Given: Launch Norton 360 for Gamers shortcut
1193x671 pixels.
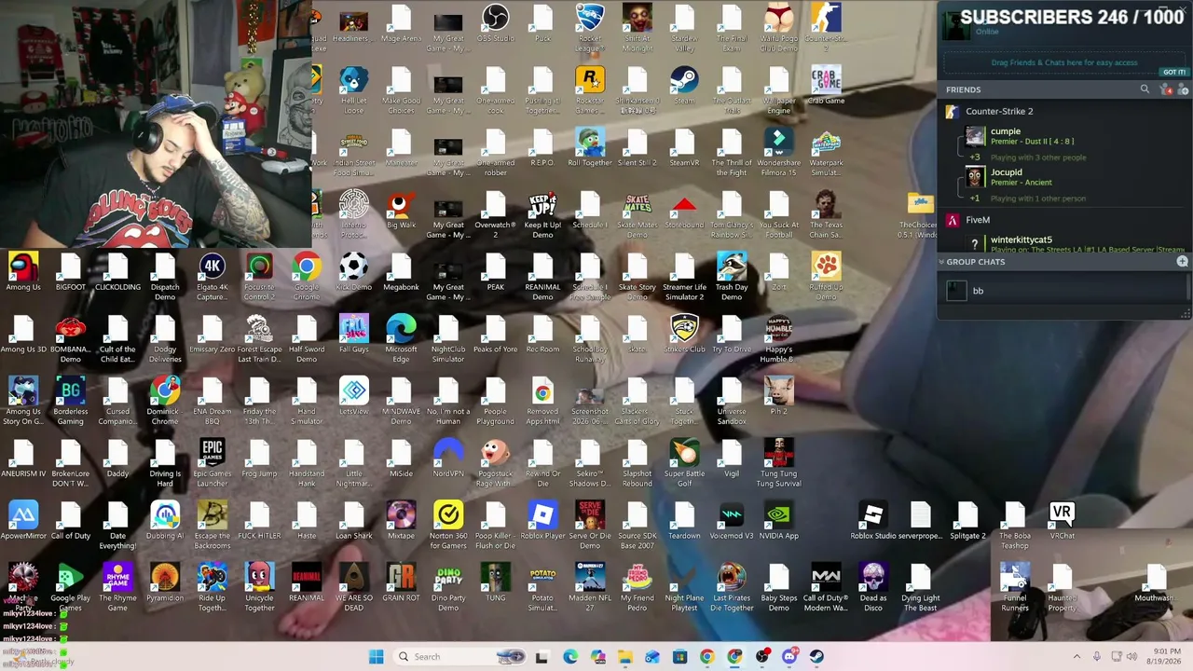Looking at the screenshot, I should point(447,527).
